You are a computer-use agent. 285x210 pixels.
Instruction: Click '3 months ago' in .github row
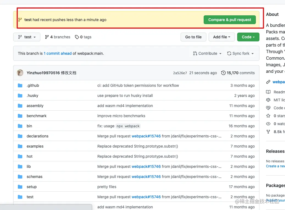point(242,85)
